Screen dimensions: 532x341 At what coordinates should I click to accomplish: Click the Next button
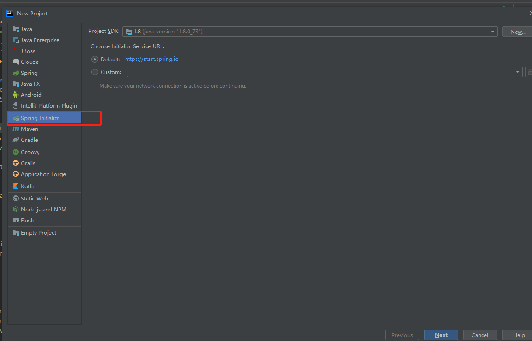pyautogui.click(x=441, y=335)
